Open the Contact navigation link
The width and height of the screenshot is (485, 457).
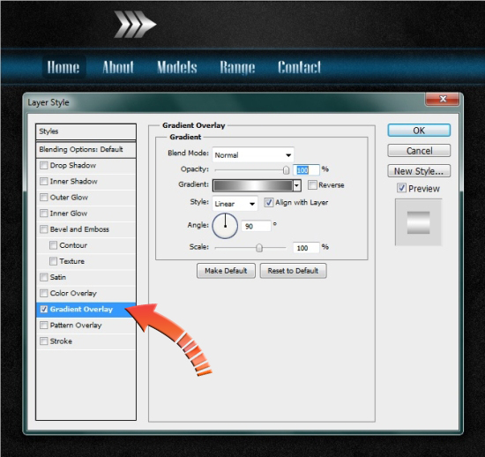300,67
